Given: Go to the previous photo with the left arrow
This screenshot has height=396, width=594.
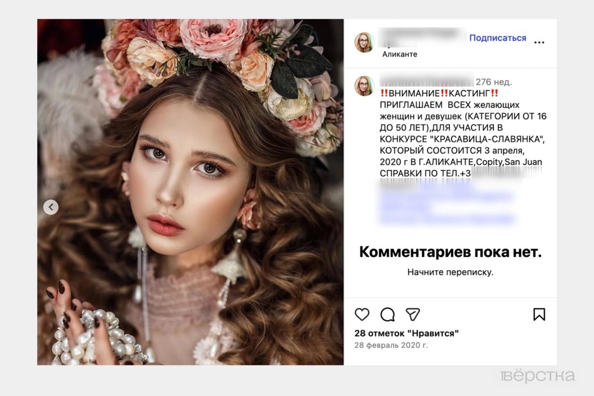Looking at the screenshot, I should click(x=51, y=207).
